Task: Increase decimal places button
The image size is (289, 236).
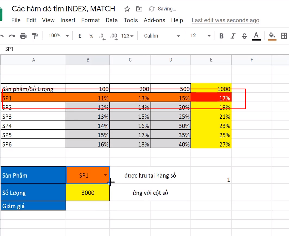Action: pos(114,36)
